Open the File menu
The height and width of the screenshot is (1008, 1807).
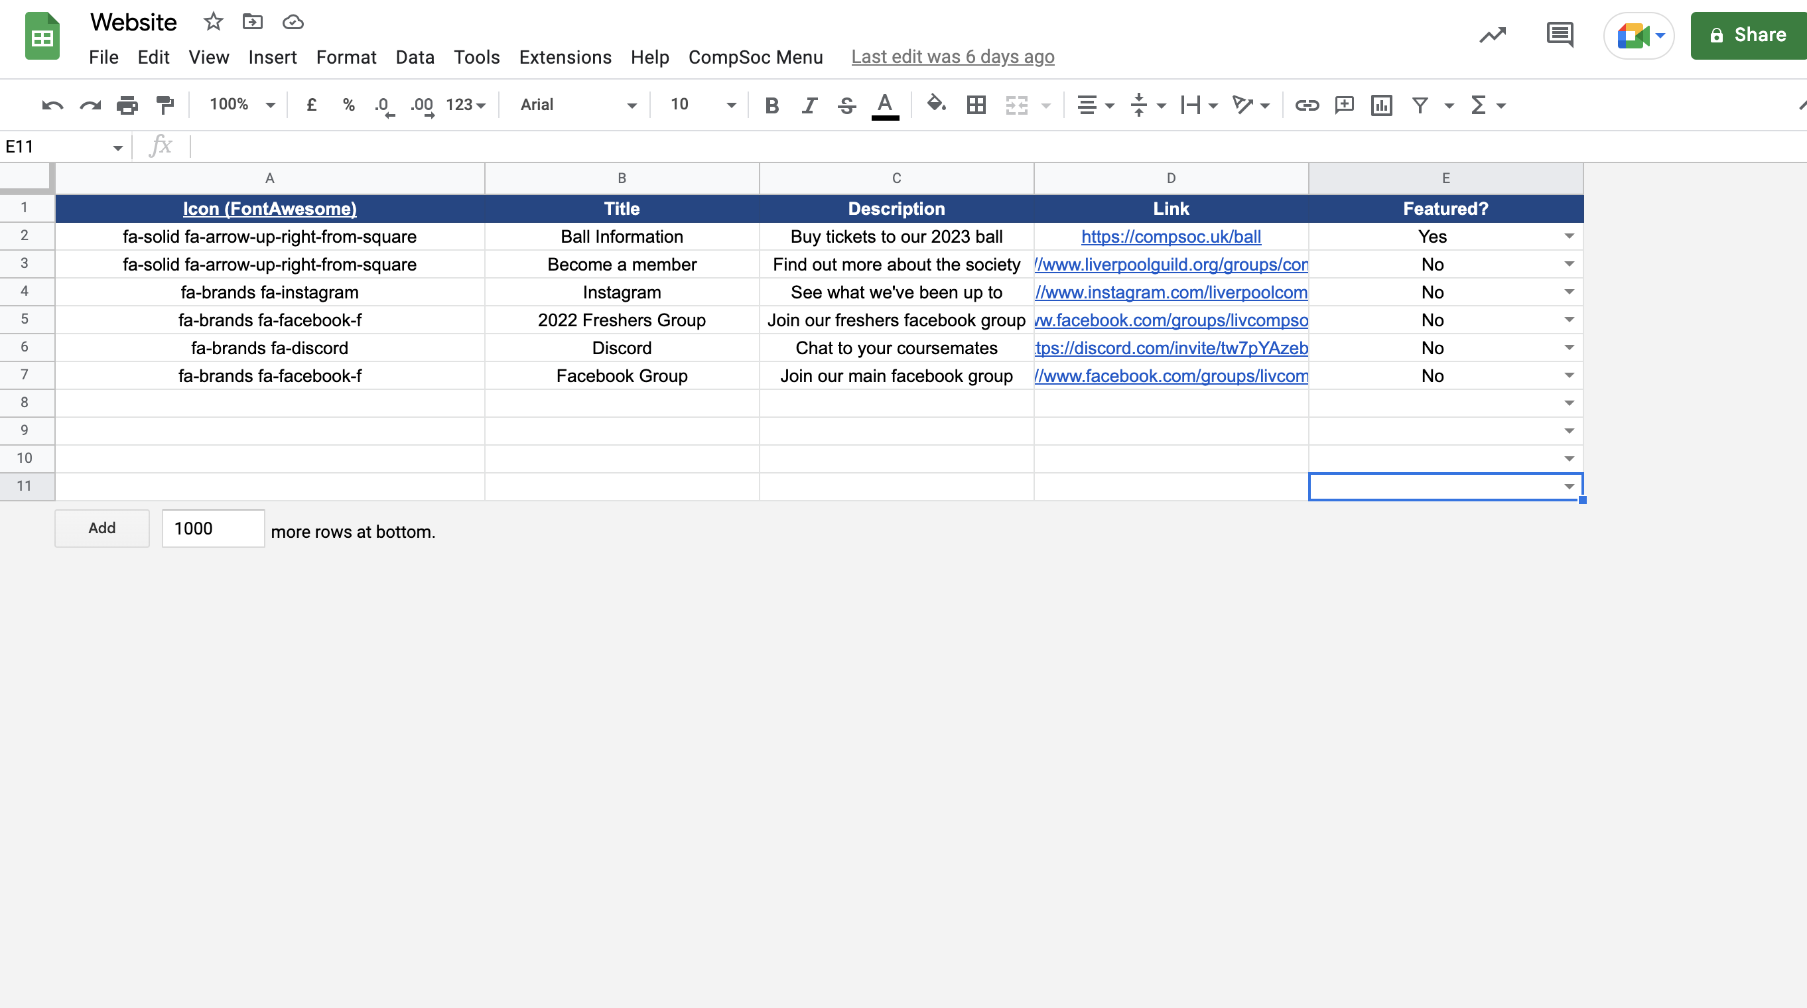pyautogui.click(x=104, y=57)
